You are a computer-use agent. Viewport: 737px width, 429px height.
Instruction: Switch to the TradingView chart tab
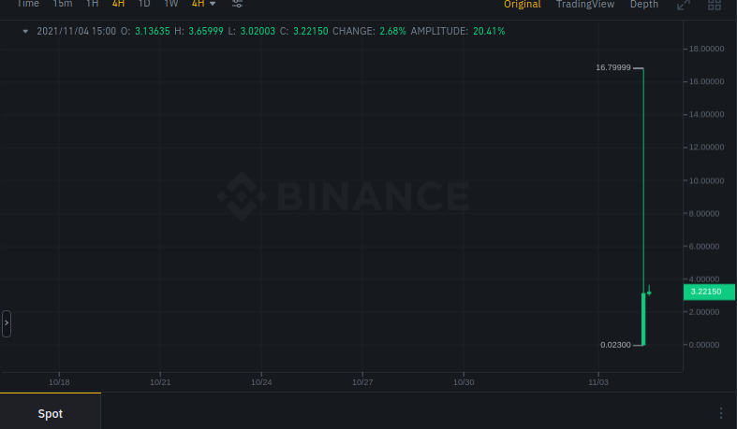coord(584,4)
